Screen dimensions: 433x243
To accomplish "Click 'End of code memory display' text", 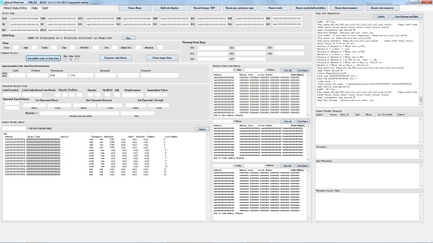I will (228, 213).
